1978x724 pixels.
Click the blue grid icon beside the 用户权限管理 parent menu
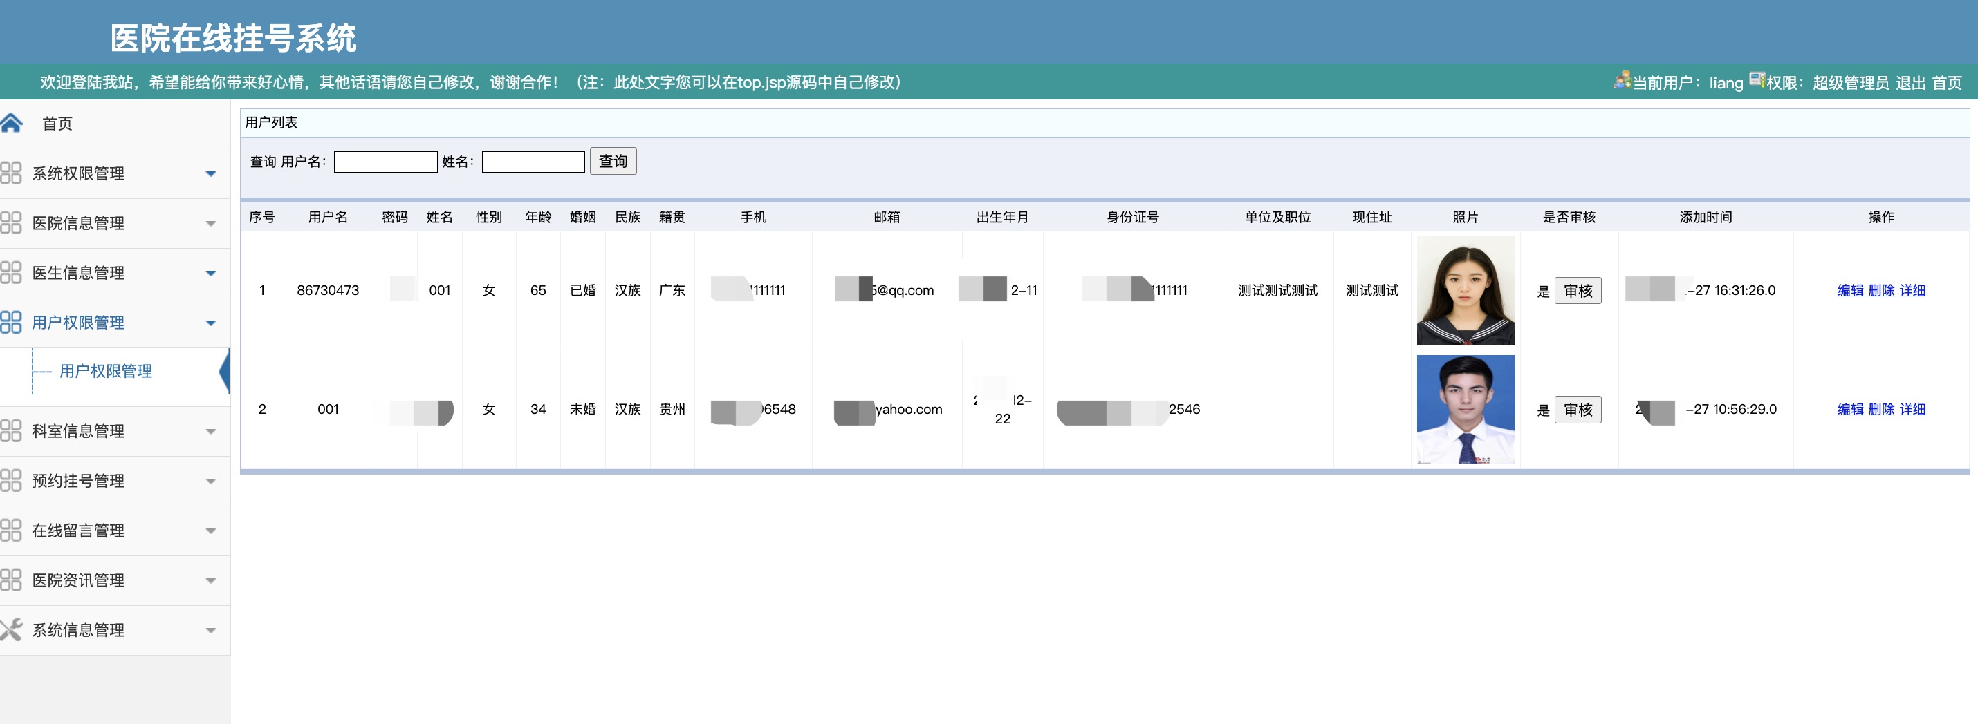click(x=11, y=322)
